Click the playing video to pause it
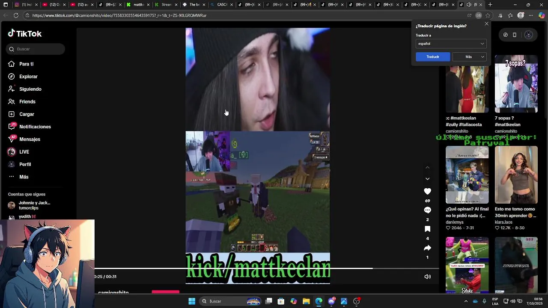 tap(258, 156)
